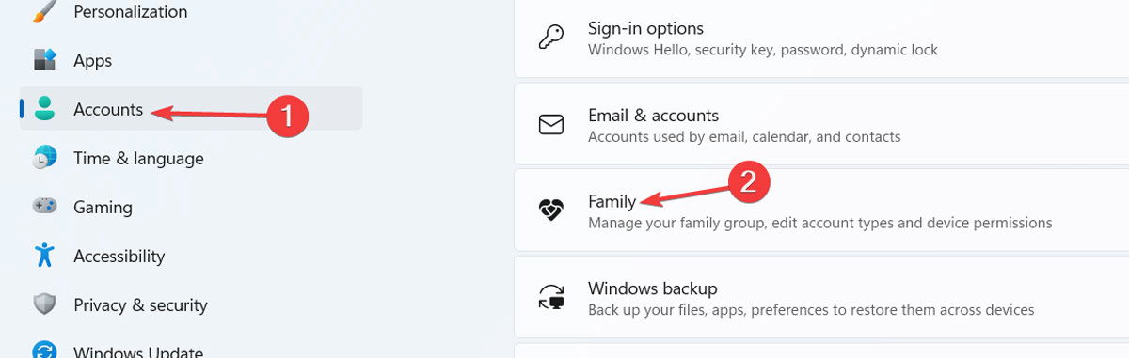Click the Sign-in options key icon
Viewport: 1129px width, 358px height.
tap(550, 39)
